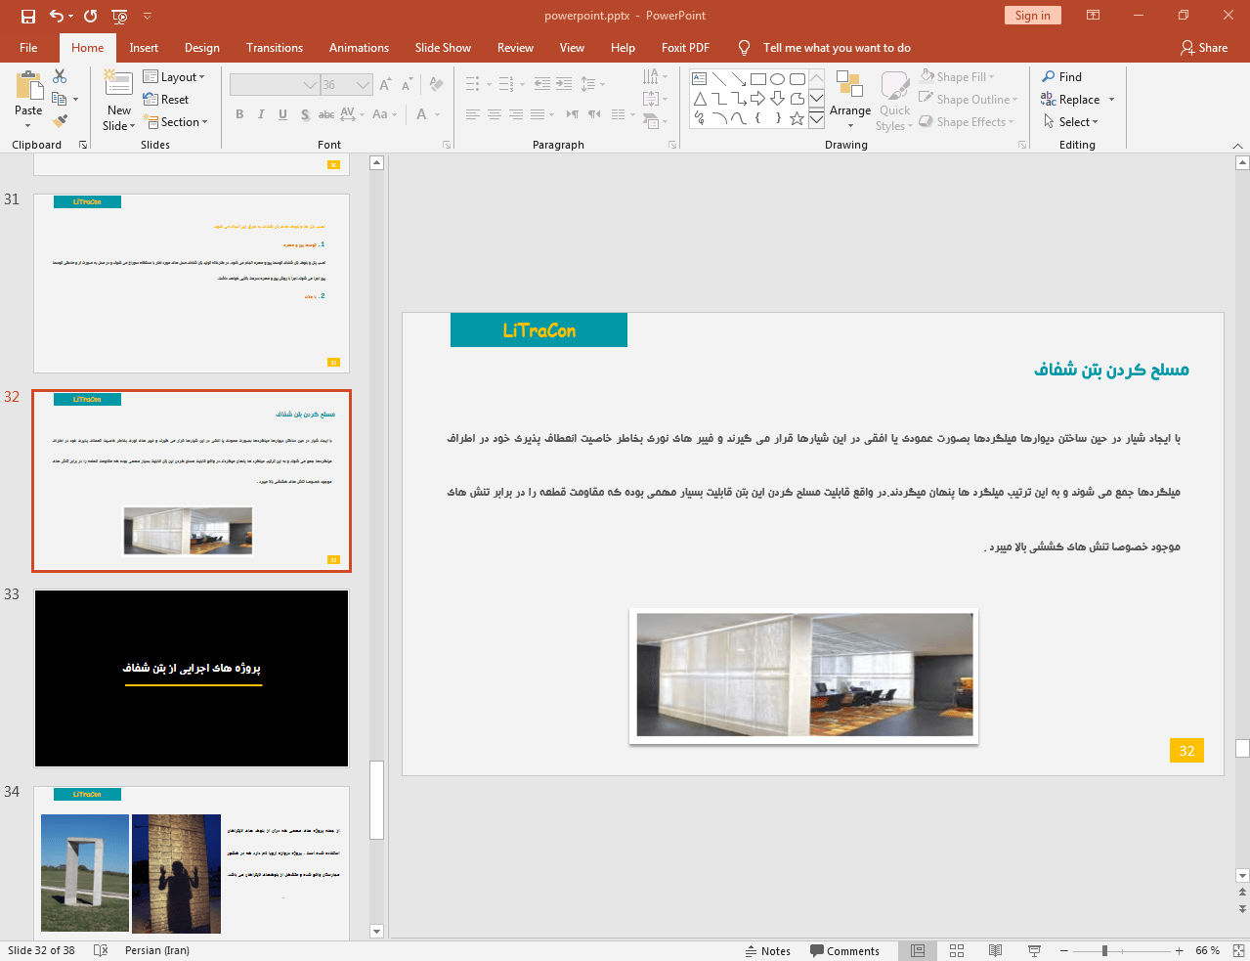Switch to Slide Sorter view icon

click(x=957, y=950)
